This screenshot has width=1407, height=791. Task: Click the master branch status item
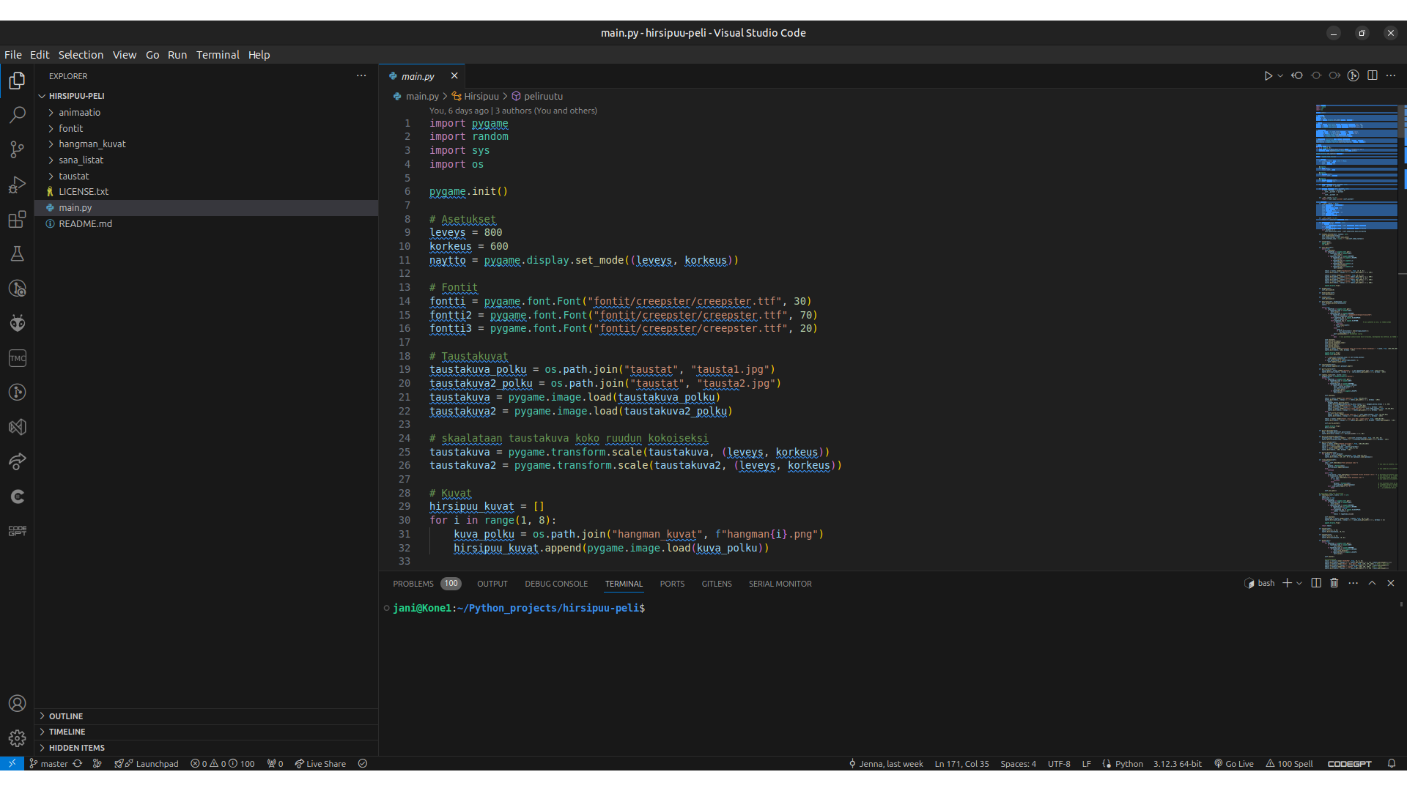(48, 764)
